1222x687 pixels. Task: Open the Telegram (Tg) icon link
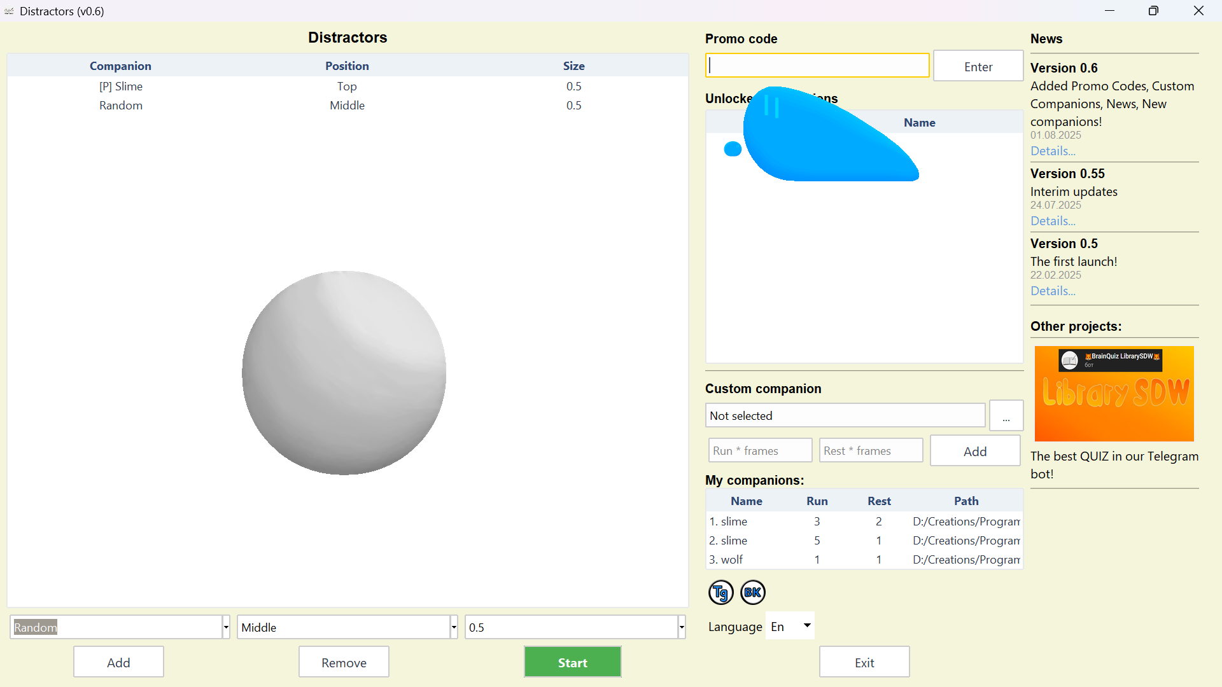point(720,592)
